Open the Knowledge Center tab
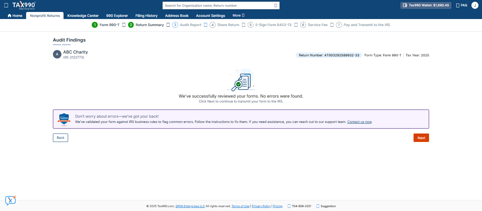The height and width of the screenshot is (211, 482). [83, 15]
